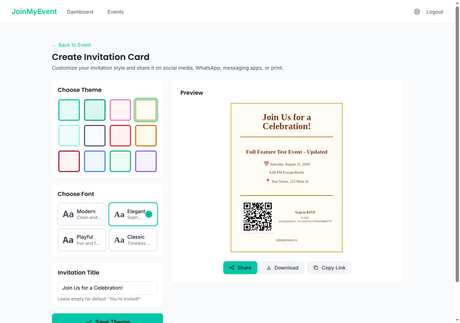Select the pink theme swatch
Image resolution: width=460 pixels, height=323 pixels.
[x=120, y=110]
